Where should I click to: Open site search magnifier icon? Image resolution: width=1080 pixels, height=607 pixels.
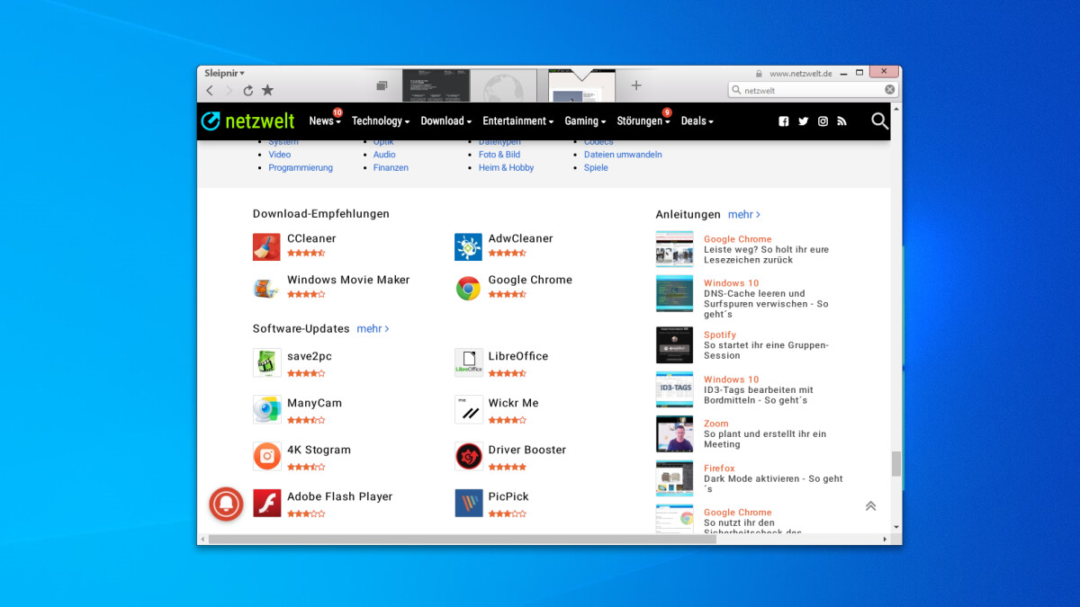[x=879, y=121]
